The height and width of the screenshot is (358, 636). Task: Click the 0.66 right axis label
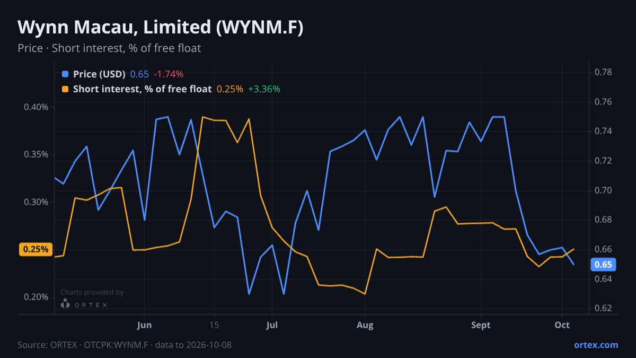[604, 249]
